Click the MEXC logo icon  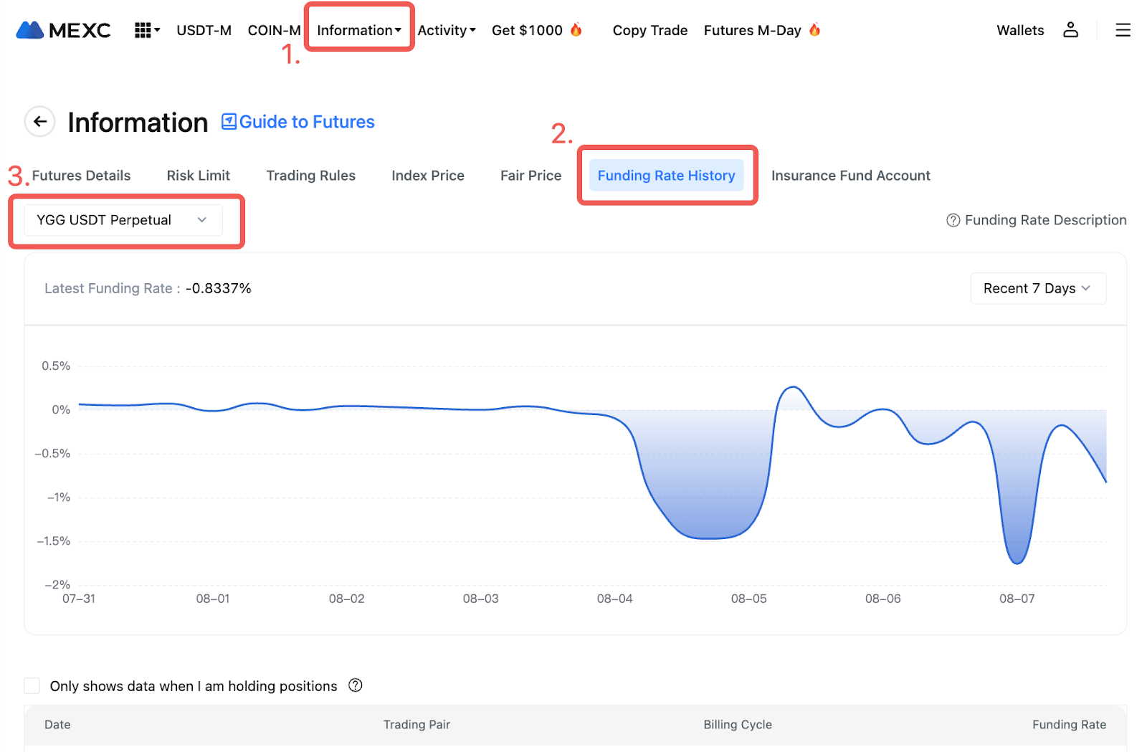coord(30,30)
